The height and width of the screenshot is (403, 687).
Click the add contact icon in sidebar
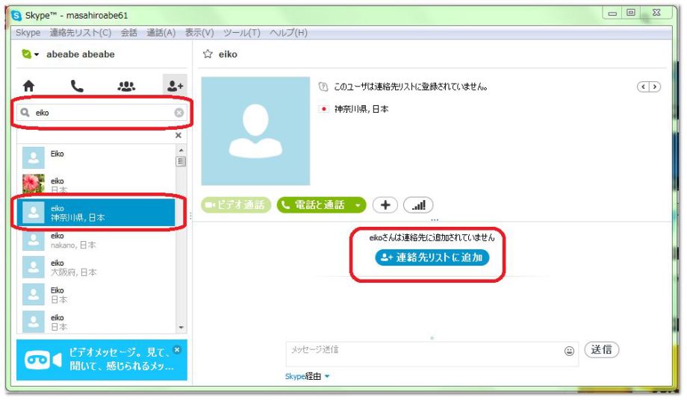point(175,85)
